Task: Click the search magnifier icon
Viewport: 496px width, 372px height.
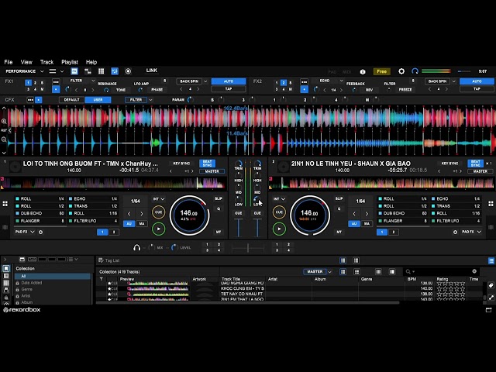Action: [408, 271]
